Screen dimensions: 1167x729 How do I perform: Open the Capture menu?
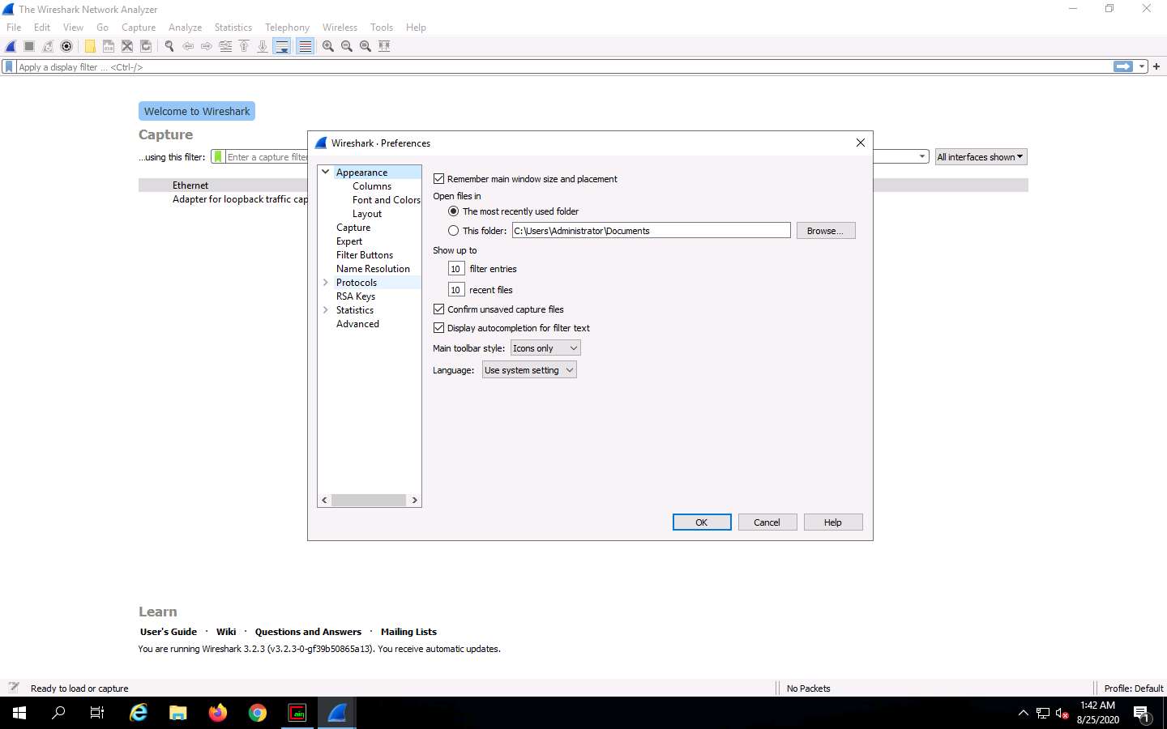coord(139,28)
